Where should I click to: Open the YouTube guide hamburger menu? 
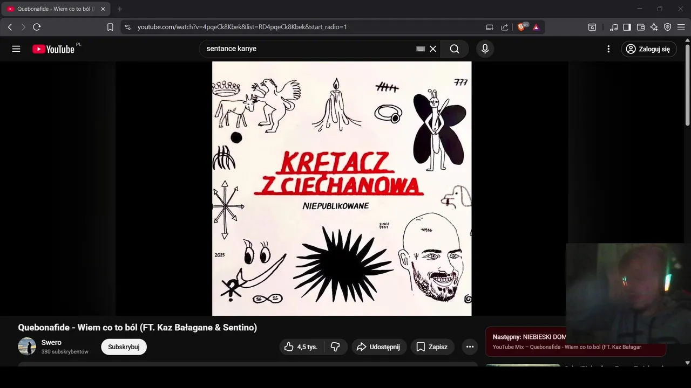[16, 49]
